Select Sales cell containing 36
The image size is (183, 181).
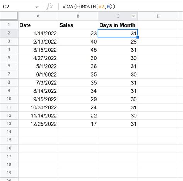pyautogui.click(x=78, y=66)
